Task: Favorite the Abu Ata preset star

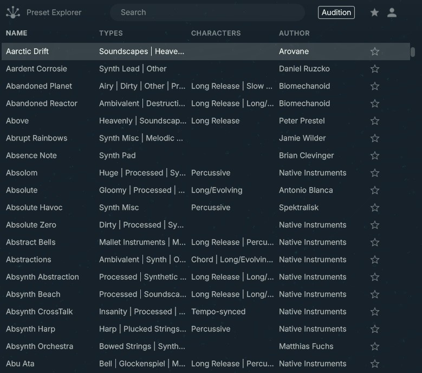Action: (375, 364)
